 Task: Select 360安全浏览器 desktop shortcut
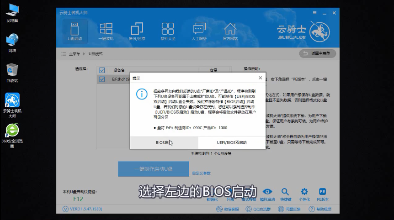[12, 136]
